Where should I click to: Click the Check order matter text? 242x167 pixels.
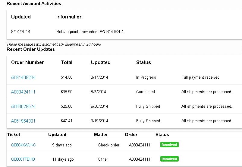(x=109, y=145)
